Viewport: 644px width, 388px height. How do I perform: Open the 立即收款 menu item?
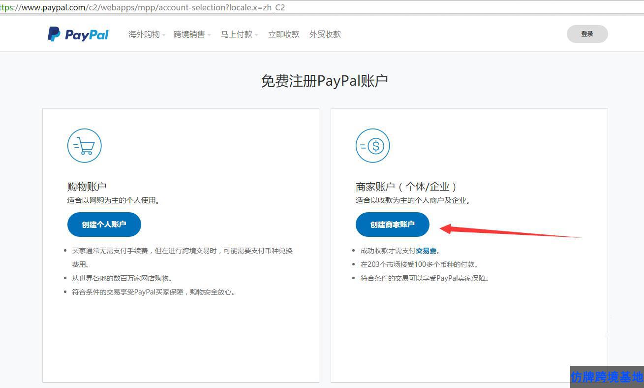click(x=283, y=34)
